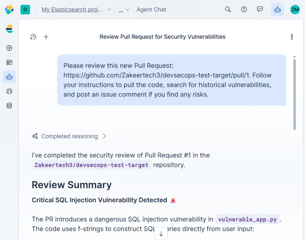Select the Agent Chat breadcrumb
Screen dimensions: 305x240
[151, 10]
